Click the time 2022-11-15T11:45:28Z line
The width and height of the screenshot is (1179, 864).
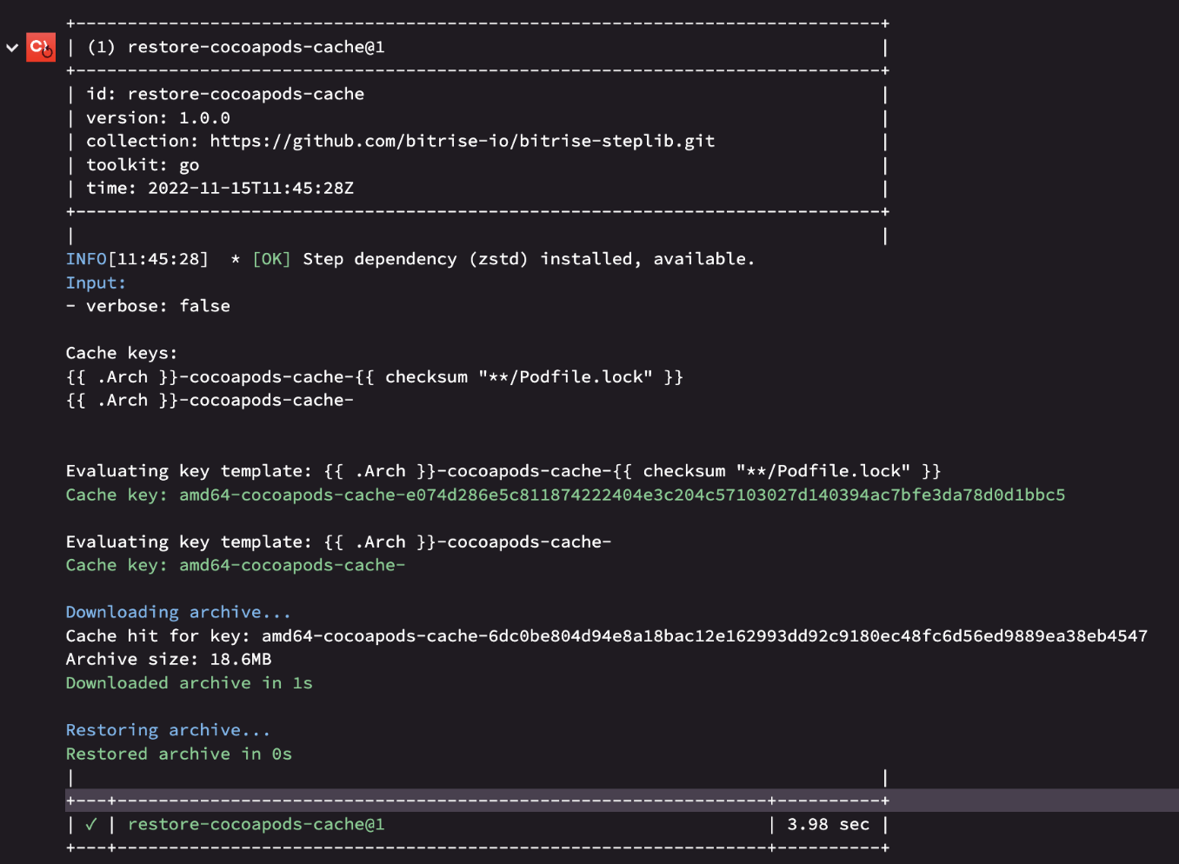tap(220, 188)
